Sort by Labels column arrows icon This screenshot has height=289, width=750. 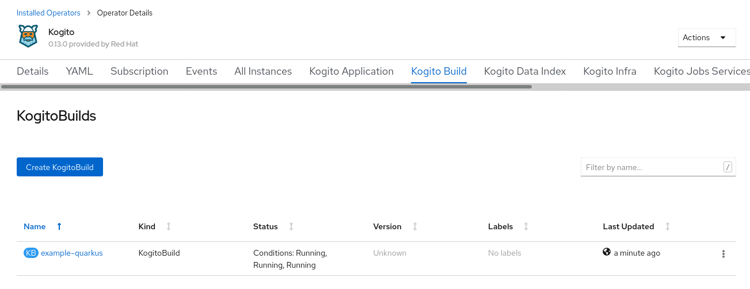pos(526,226)
